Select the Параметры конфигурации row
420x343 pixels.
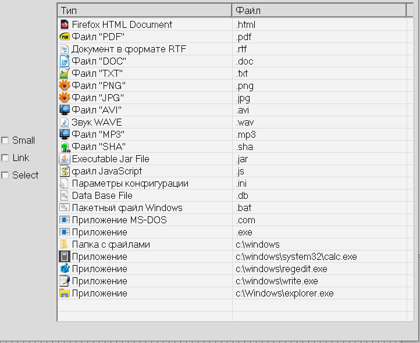click(x=130, y=183)
